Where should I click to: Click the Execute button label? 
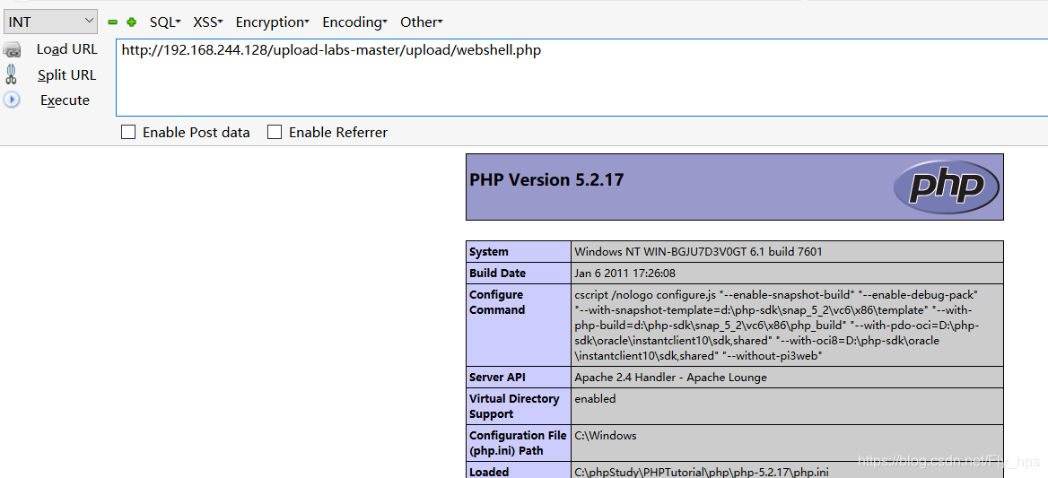pos(65,100)
